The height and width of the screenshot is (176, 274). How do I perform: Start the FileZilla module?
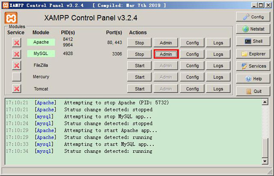click(139, 66)
